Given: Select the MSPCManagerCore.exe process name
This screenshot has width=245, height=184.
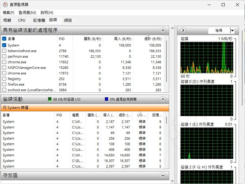Looking at the screenshot, I should pos(27,68).
